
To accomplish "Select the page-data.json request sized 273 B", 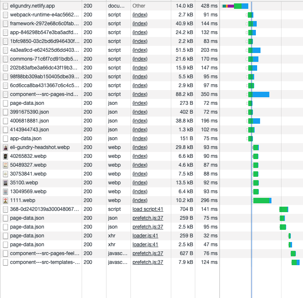I will tap(27, 103).
